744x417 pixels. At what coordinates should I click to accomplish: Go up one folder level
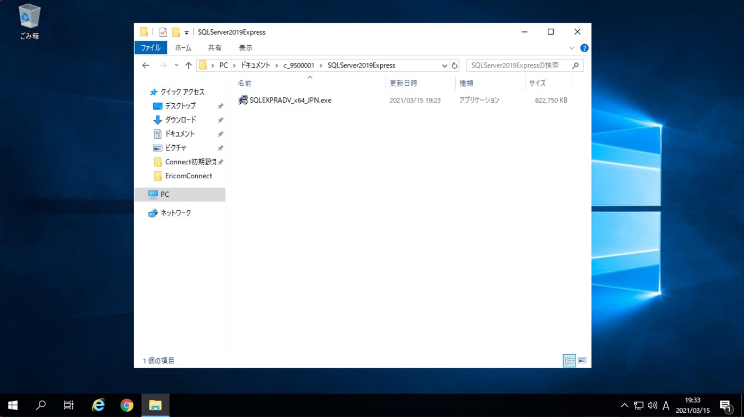(x=188, y=65)
